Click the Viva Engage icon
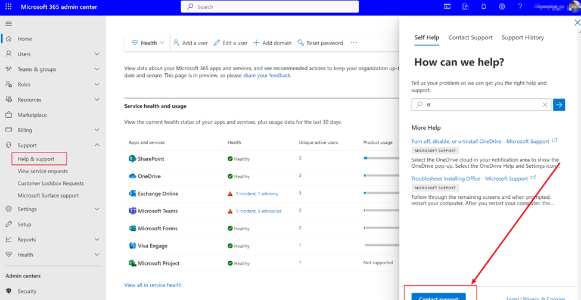The image size is (581, 300). point(132,246)
